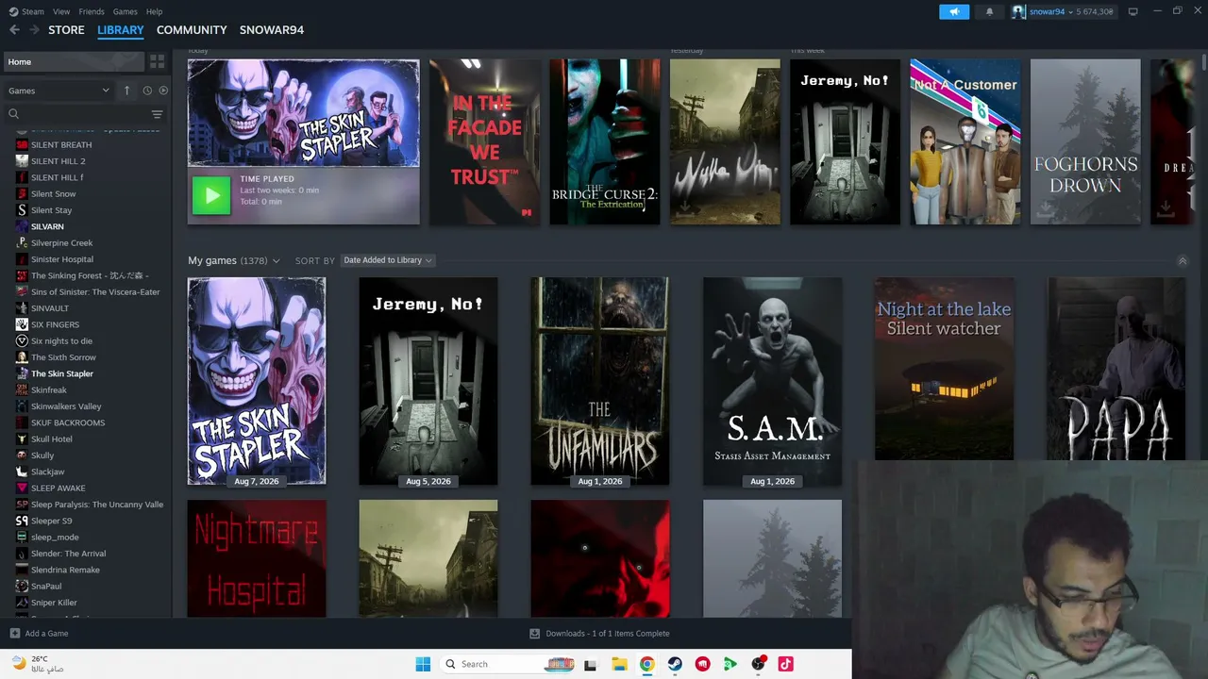This screenshot has width=1208, height=679.
Task: Open the taskbar weather widget
Action: tap(36, 664)
